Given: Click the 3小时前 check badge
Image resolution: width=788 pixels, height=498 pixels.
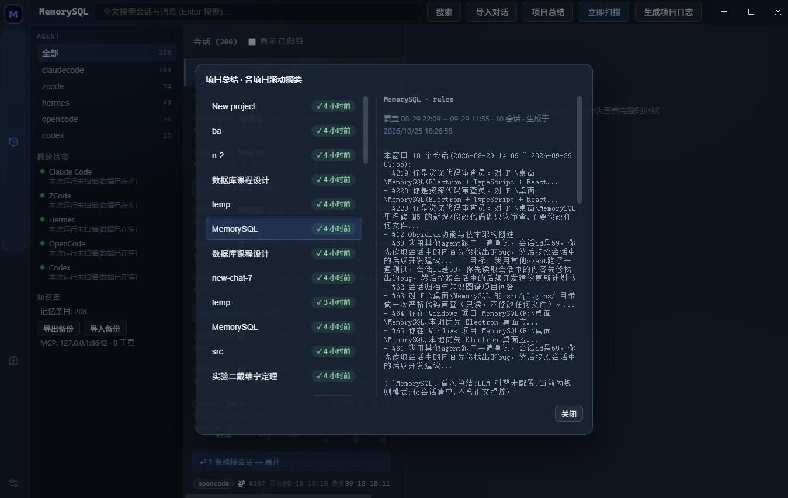Looking at the screenshot, I should pyautogui.click(x=334, y=302).
